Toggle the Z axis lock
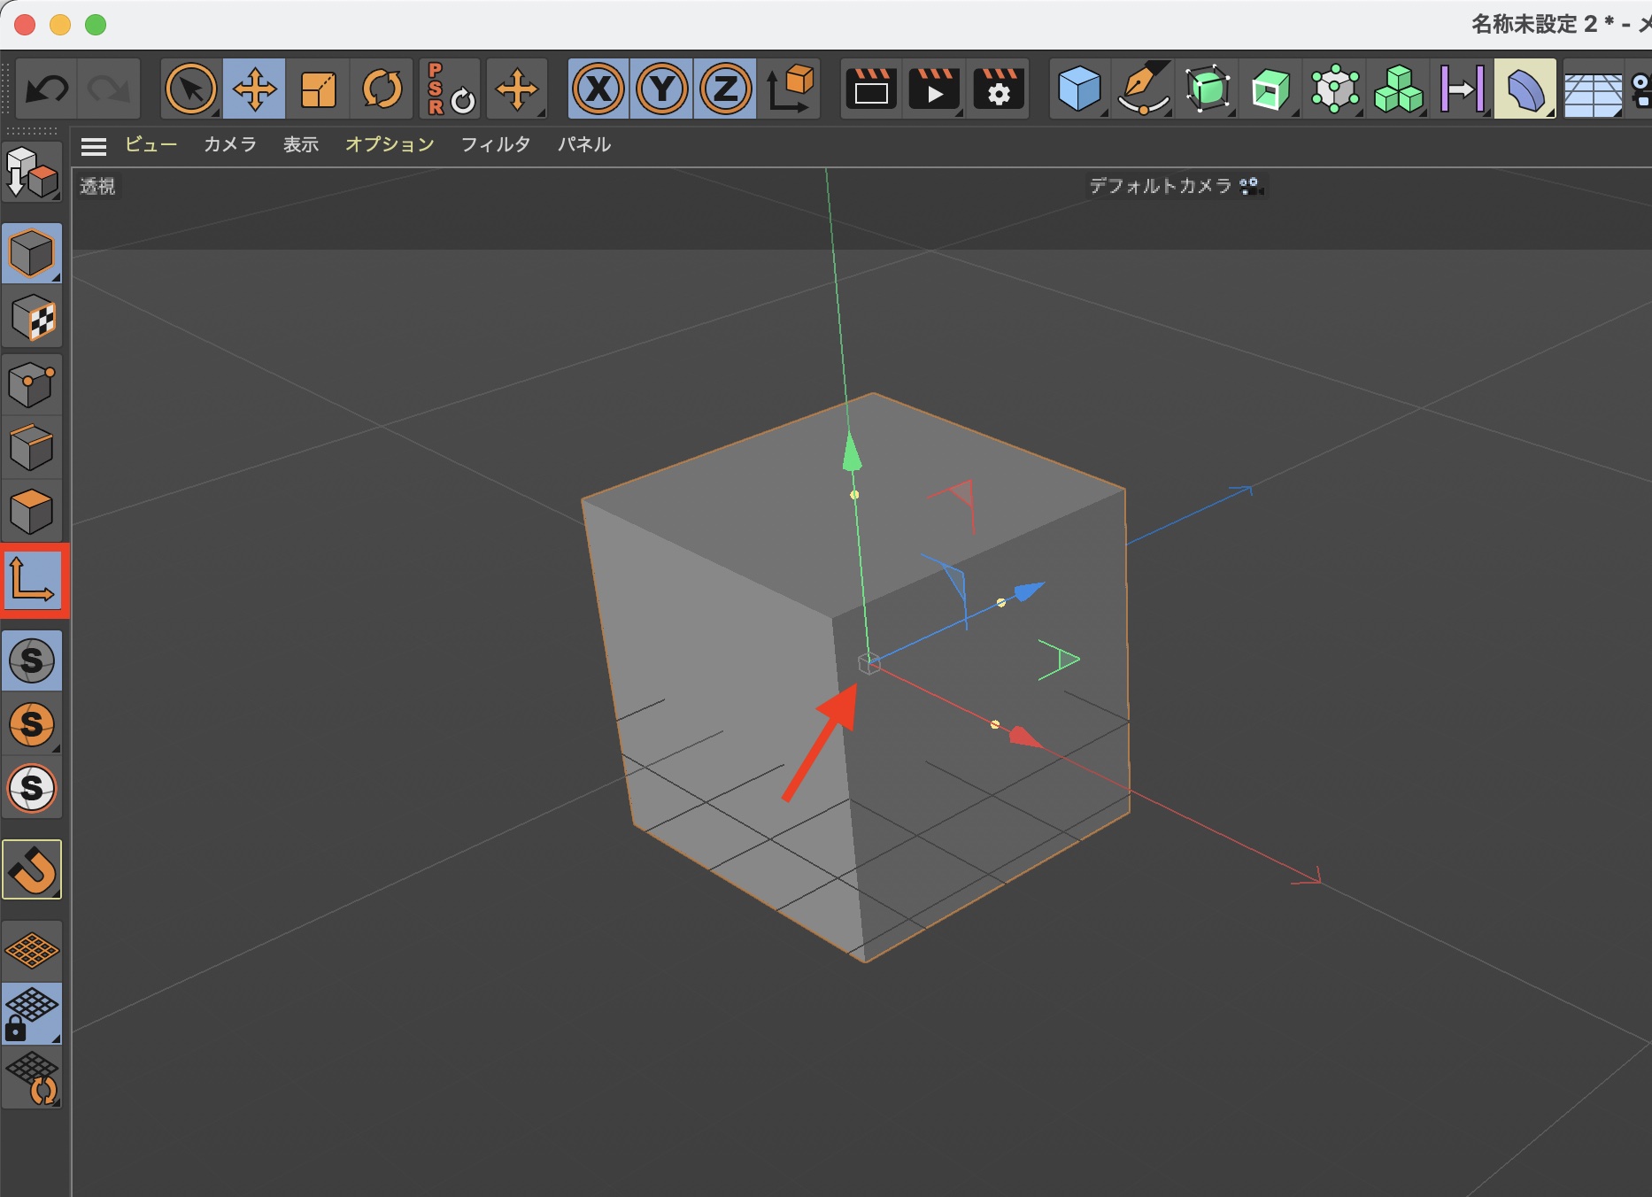Screen dimensions: 1652x1197 point(725,89)
